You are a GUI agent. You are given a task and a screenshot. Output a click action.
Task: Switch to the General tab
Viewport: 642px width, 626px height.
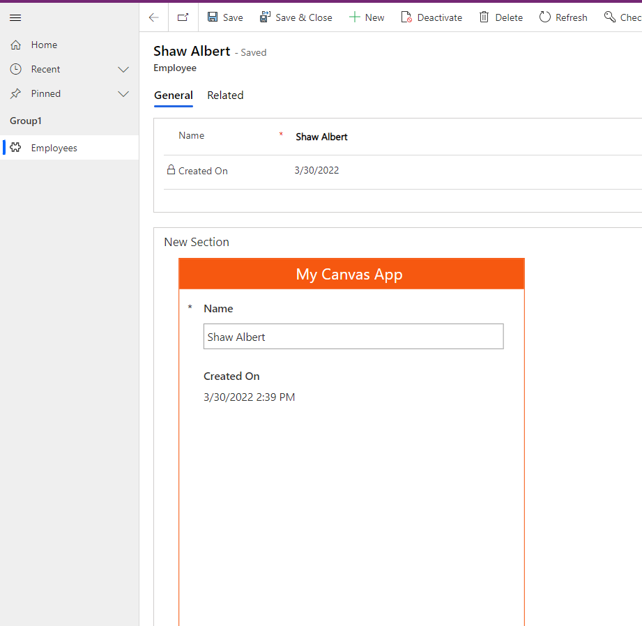point(174,96)
